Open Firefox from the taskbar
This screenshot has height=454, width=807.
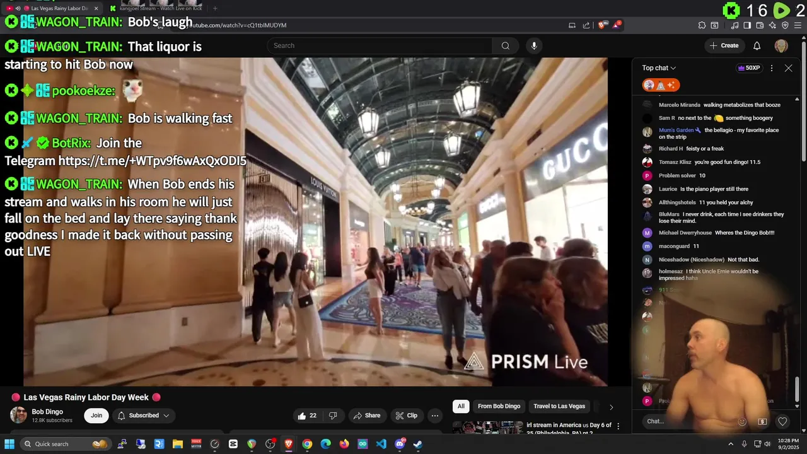344,444
